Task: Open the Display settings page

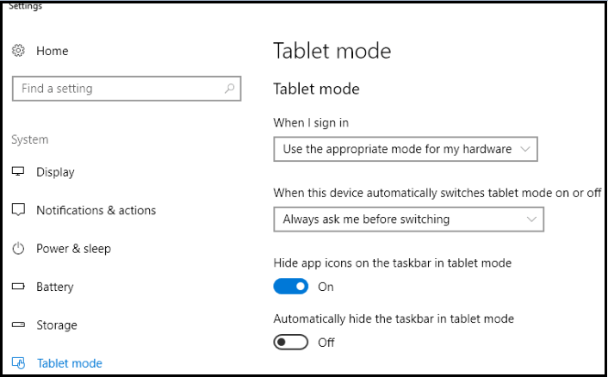Action: coord(55,172)
